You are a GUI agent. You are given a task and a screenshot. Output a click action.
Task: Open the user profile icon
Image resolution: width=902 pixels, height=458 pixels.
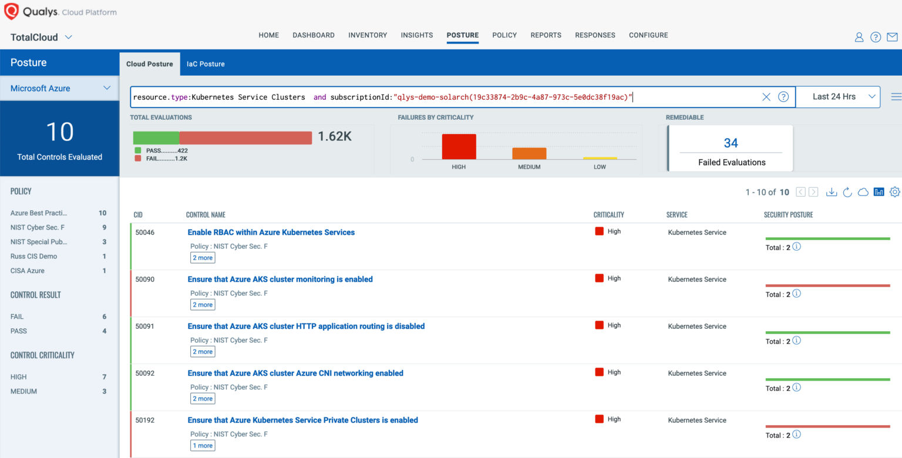point(859,36)
